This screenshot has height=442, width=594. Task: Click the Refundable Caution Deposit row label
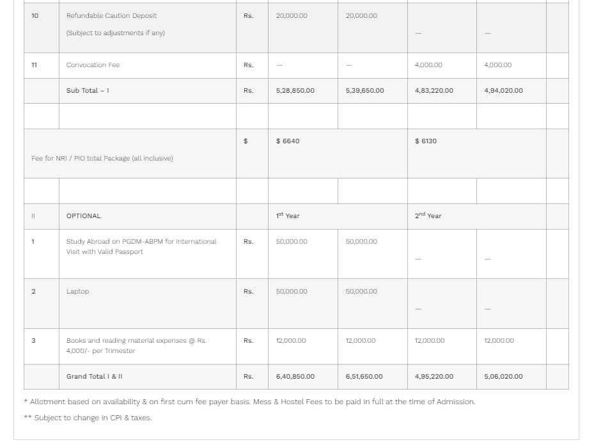click(111, 16)
